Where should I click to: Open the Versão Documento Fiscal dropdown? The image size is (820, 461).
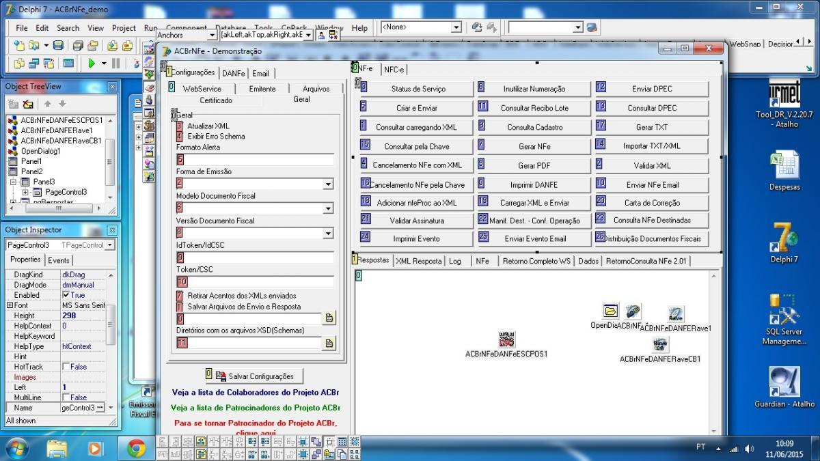(328, 234)
